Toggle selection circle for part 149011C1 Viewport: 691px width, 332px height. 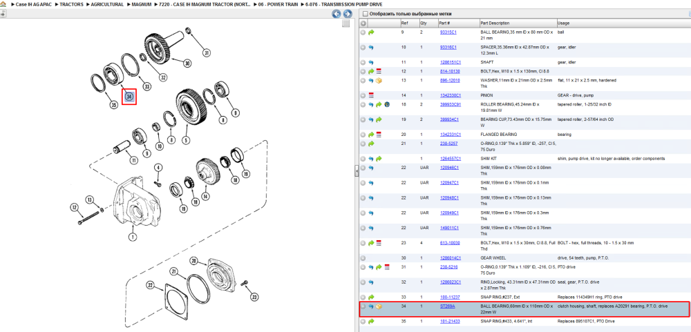[x=363, y=228]
